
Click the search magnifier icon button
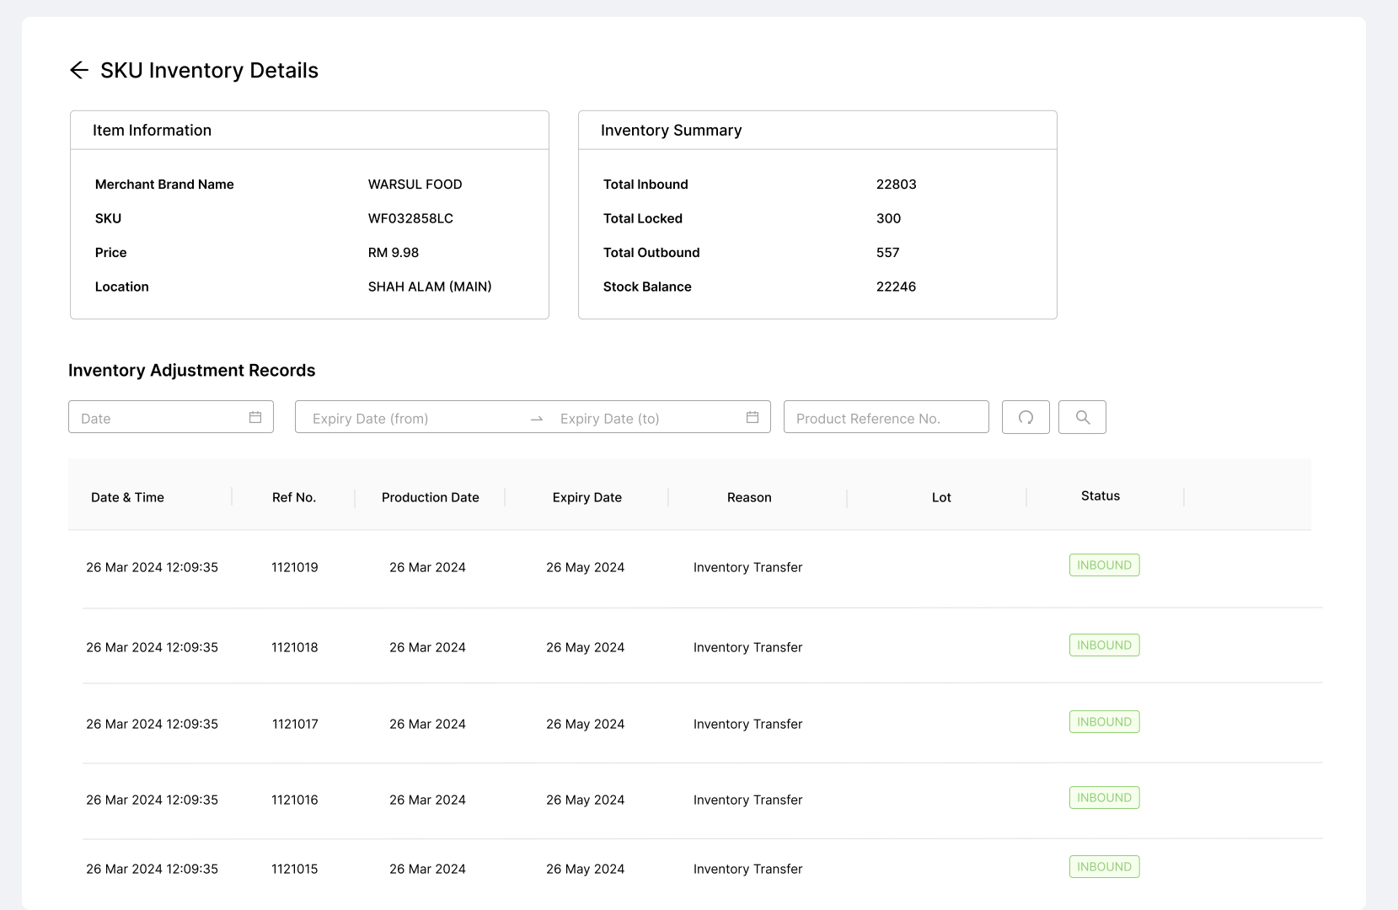coord(1083,417)
